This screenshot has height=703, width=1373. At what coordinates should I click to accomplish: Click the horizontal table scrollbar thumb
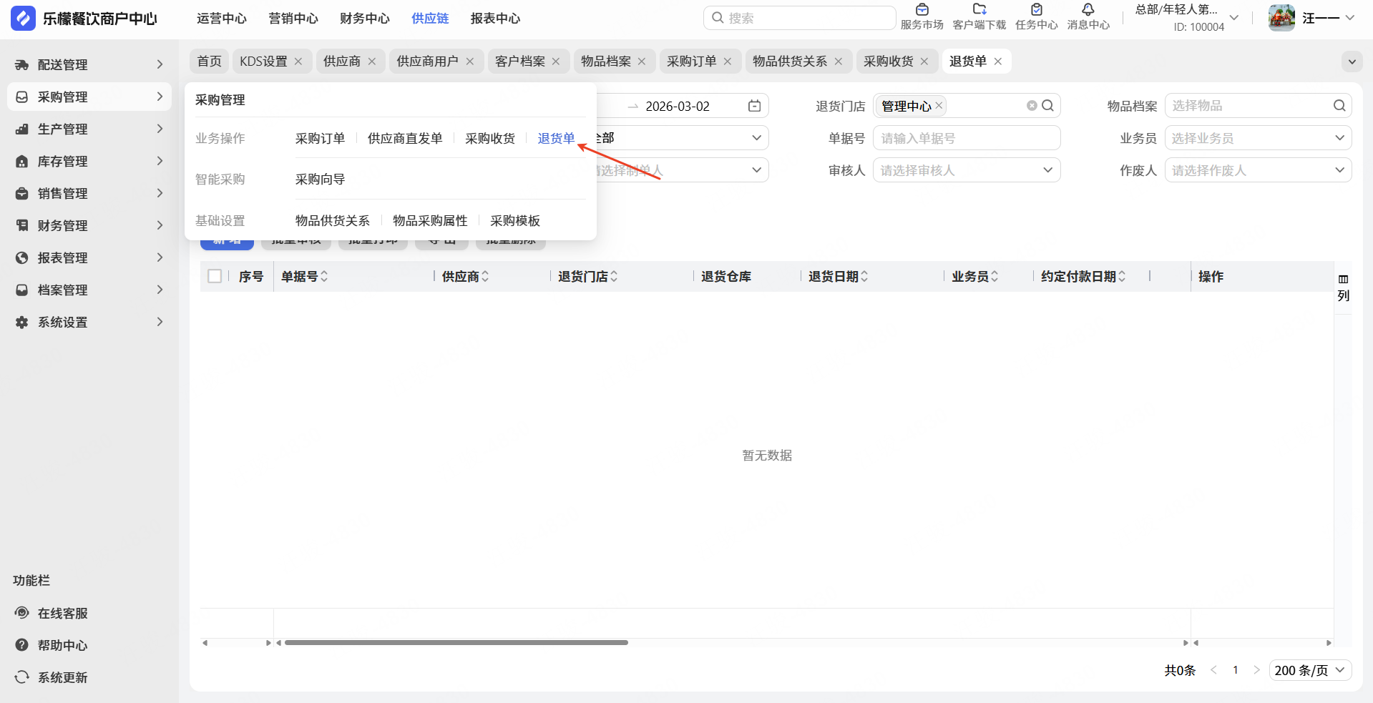click(x=456, y=642)
